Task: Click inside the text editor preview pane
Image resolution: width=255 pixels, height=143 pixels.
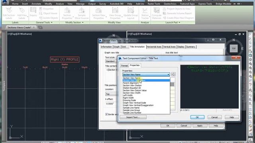Action: tap(210, 87)
